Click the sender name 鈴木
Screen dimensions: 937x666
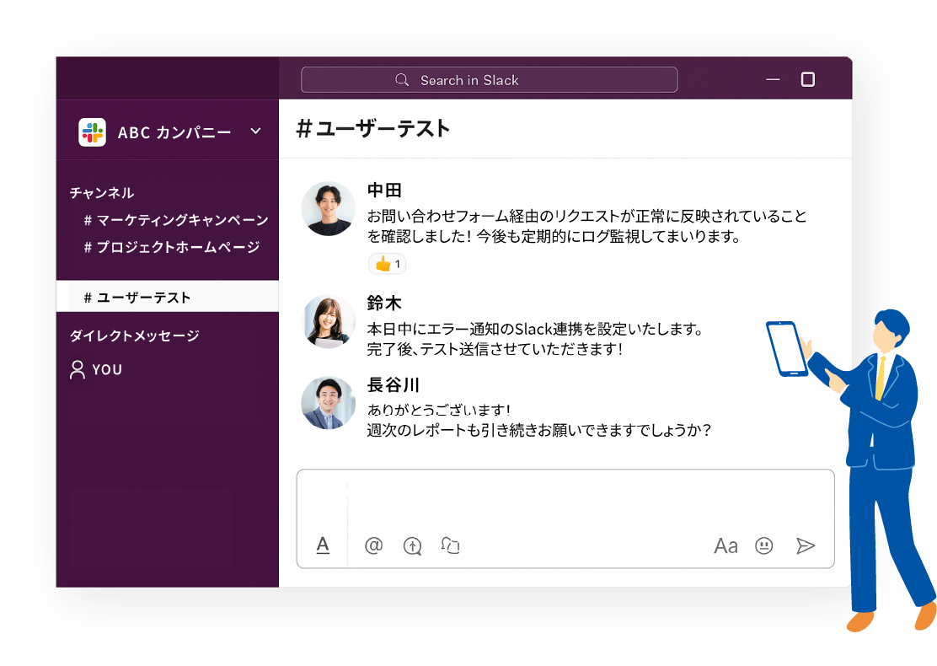tap(383, 303)
